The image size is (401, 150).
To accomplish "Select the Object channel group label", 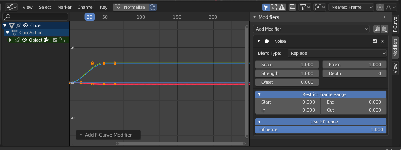I will coord(36,40).
